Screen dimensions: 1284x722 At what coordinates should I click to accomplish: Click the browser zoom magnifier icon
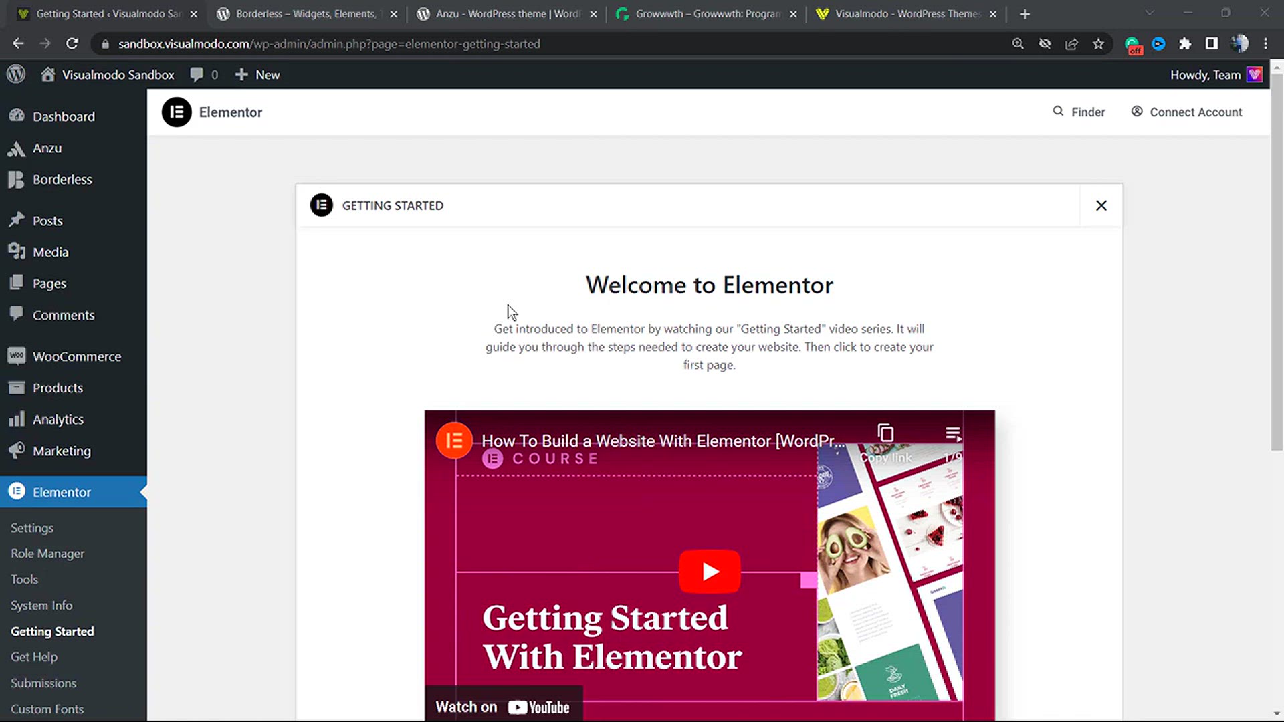point(1018,44)
